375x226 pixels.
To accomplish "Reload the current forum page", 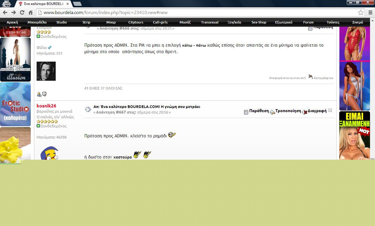I will click(x=22, y=12).
